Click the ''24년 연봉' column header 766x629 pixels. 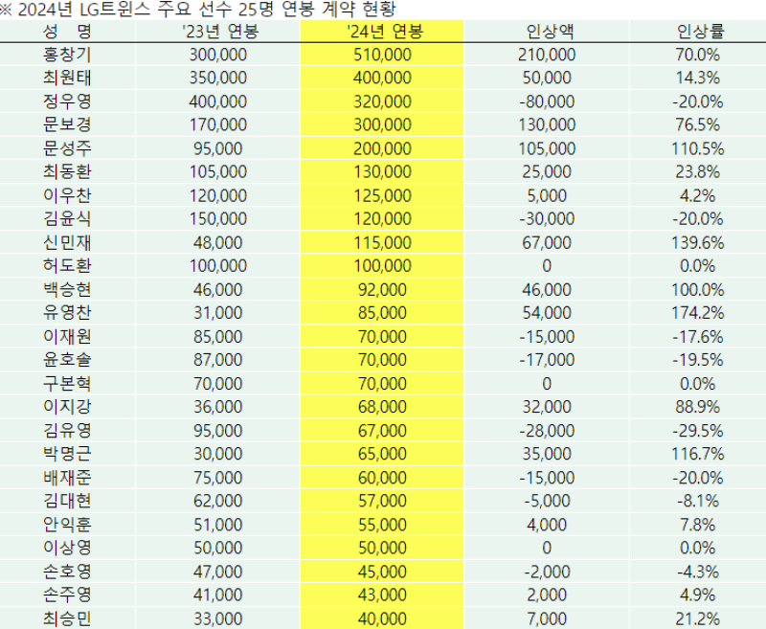tap(382, 32)
